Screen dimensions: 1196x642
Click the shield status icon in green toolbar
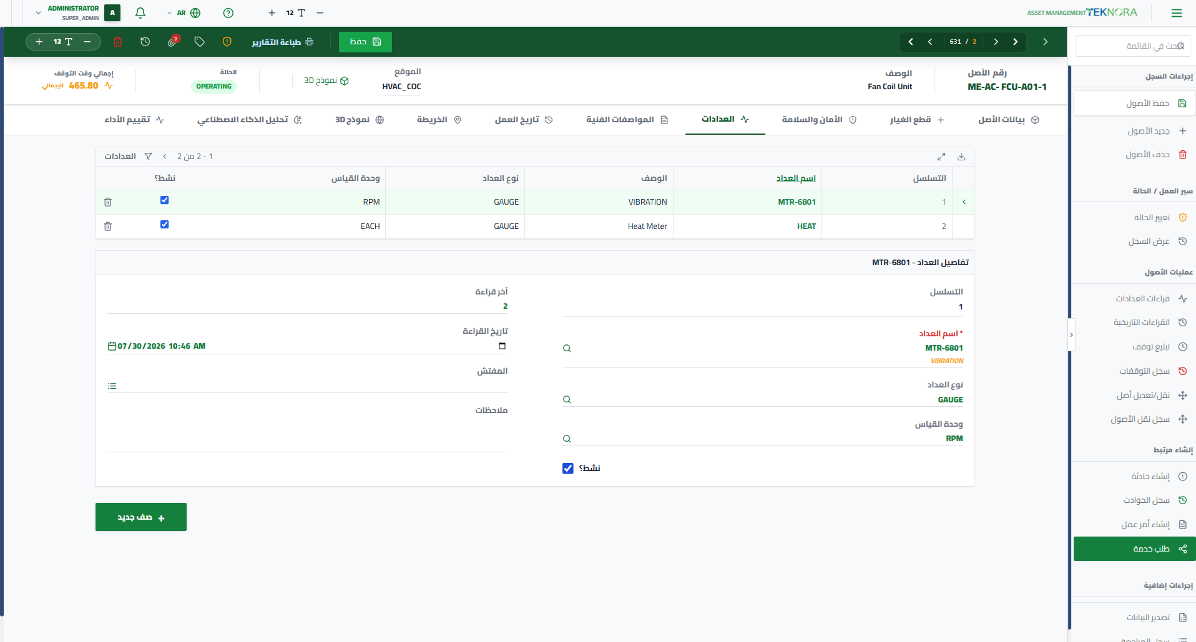click(x=227, y=42)
